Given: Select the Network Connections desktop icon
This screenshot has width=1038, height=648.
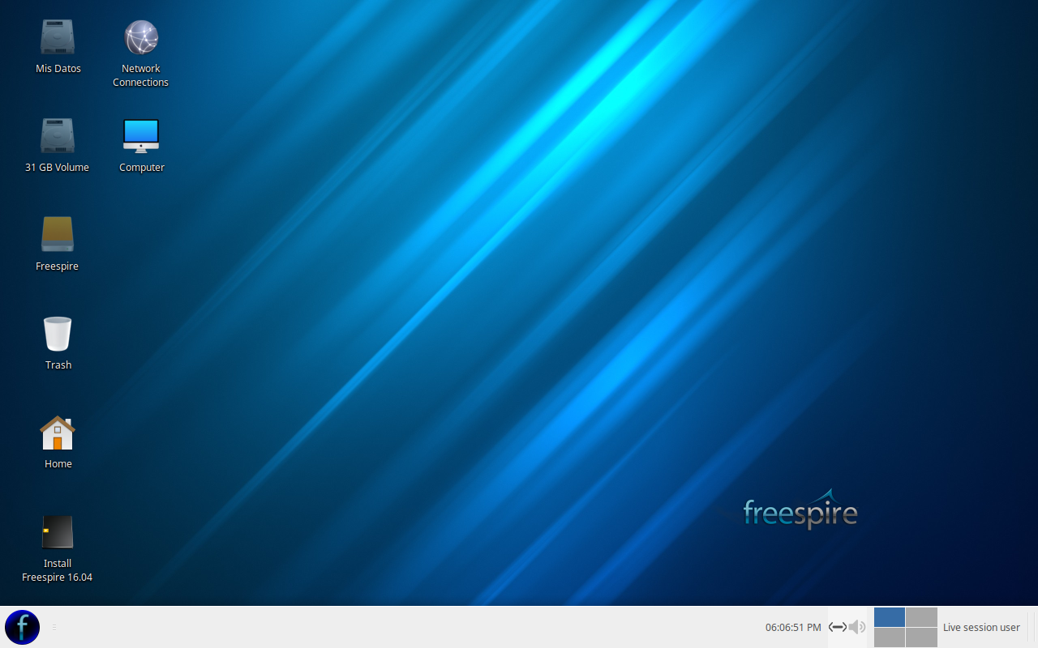Looking at the screenshot, I should (141, 38).
